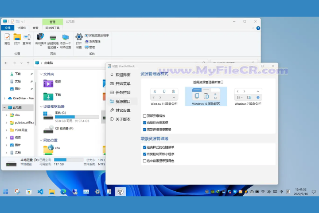Switch to the 驱动器工具 ribbon tab
This screenshot has width=319, height=213.
[x=52, y=28]
